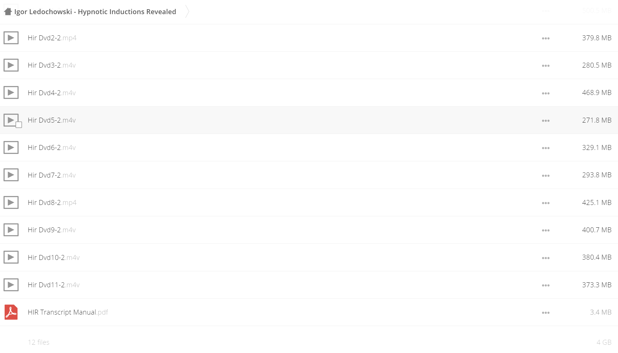Click the 425.1 MB size of Hir Dvd8-2
The width and height of the screenshot is (618, 353).
[x=596, y=202]
